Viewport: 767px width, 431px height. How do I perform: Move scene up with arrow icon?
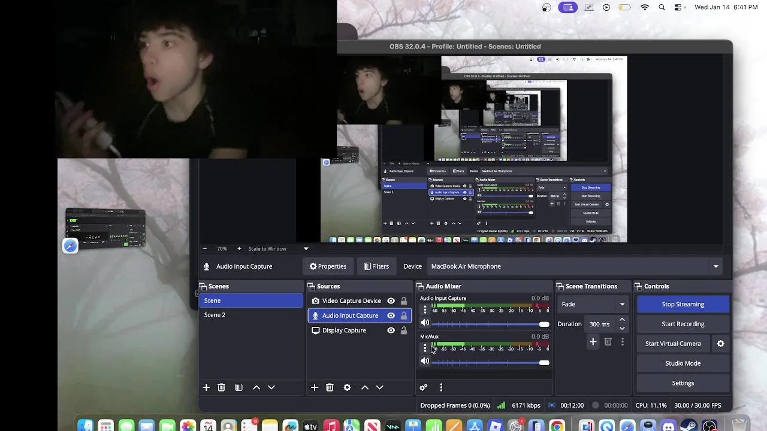click(256, 387)
